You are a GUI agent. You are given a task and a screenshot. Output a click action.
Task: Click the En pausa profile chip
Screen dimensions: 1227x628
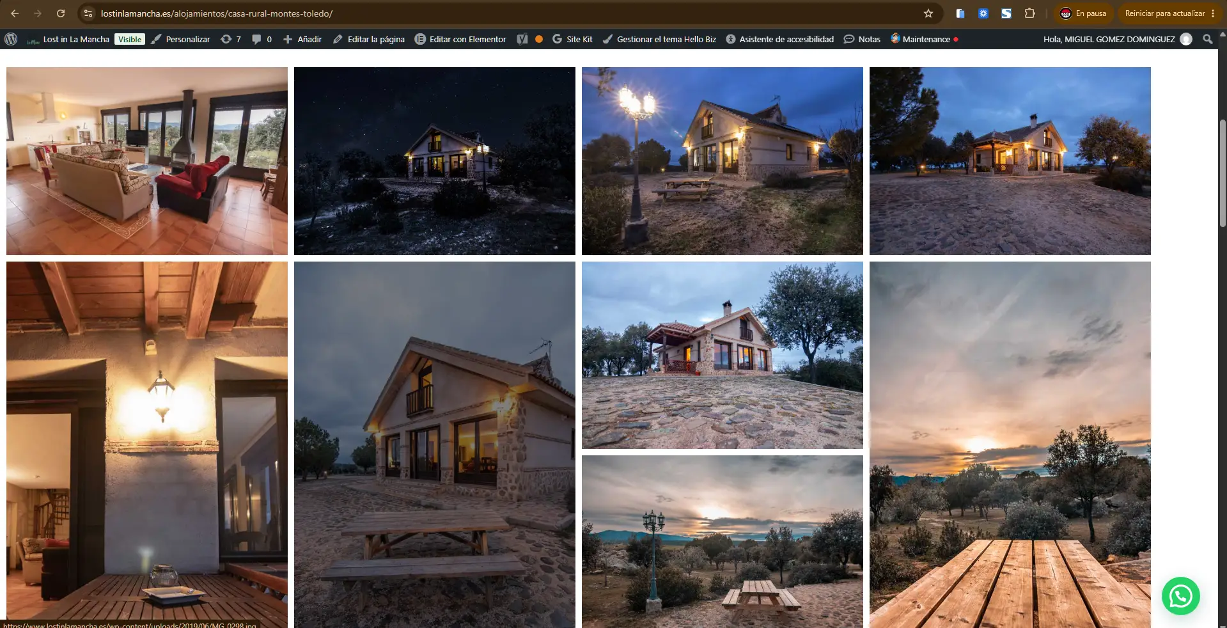pyautogui.click(x=1084, y=13)
